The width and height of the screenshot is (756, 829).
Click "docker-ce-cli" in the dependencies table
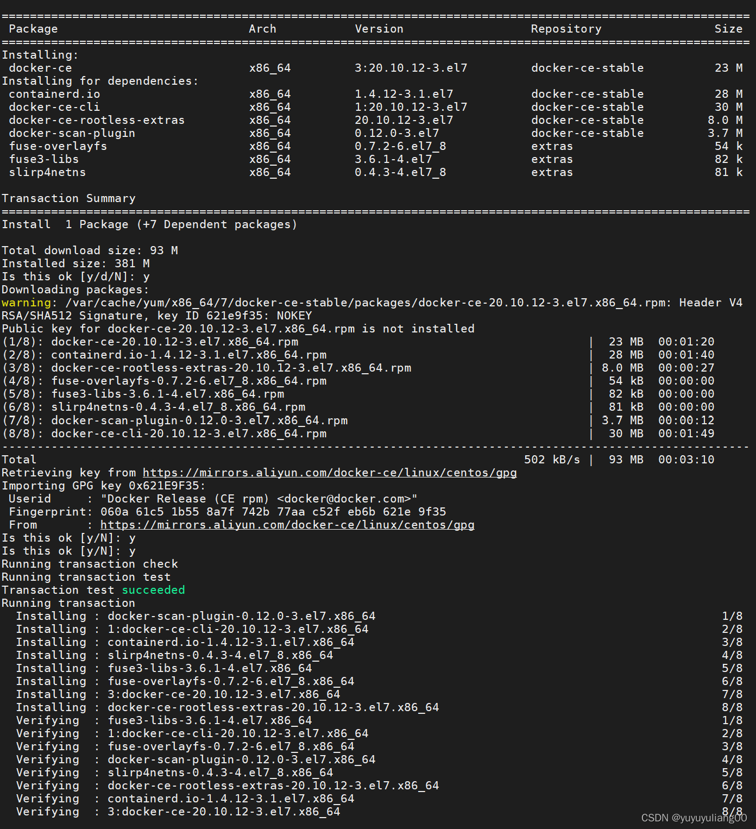[x=54, y=107]
